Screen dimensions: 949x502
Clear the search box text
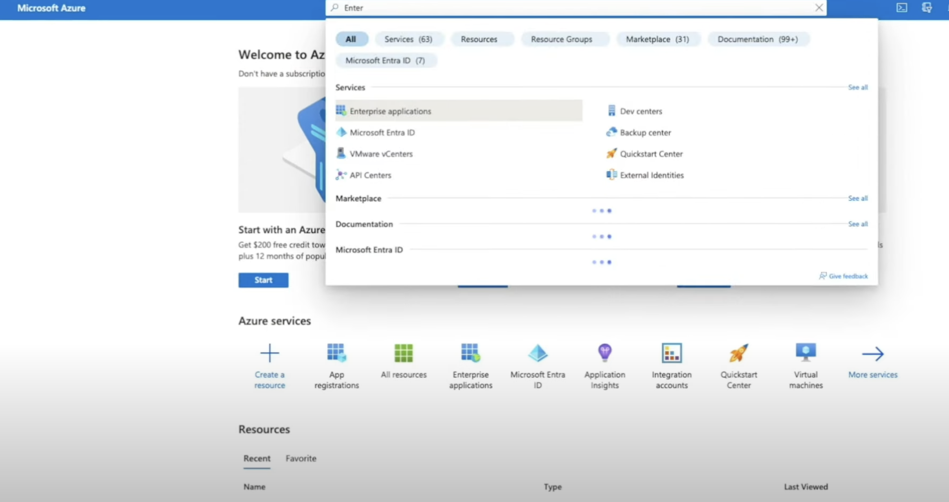(819, 8)
